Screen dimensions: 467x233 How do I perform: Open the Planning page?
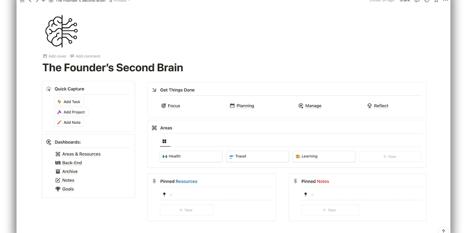(x=242, y=106)
